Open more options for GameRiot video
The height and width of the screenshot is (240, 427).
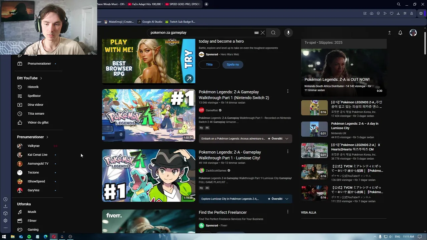click(x=288, y=91)
